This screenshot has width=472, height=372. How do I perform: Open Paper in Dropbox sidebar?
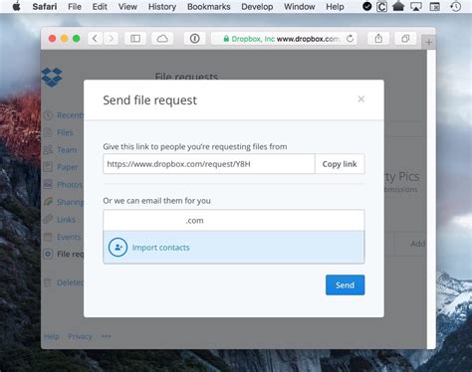pyautogui.click(x=68, y=167)
